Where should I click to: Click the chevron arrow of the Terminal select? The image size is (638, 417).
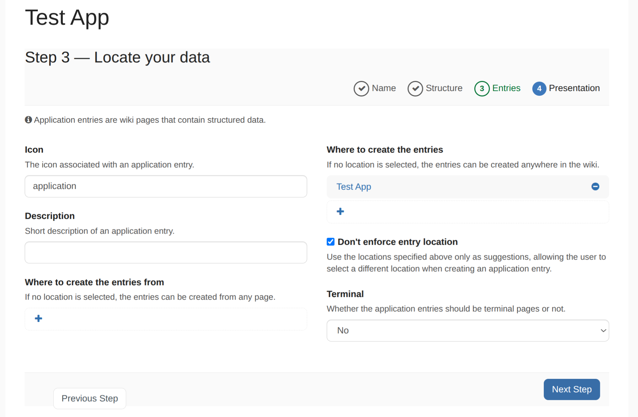click(603, 330)
